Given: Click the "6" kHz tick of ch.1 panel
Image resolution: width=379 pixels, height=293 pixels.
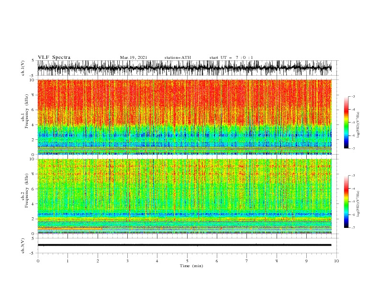Looking at the screenshot, I should click(x=33, y=110).
